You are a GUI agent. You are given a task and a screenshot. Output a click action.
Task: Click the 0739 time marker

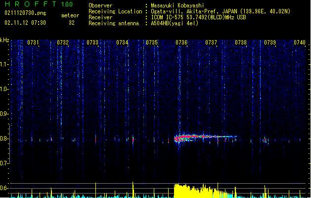[x=270, y=43]
